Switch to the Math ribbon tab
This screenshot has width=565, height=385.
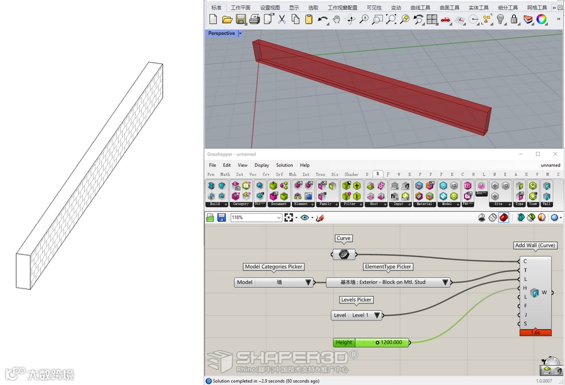[225, 174]
